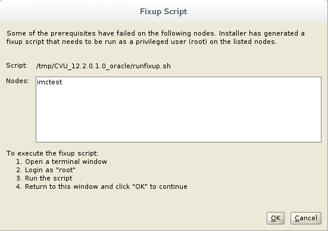Viewport: 328px width, 231px height.
Task: Click the "fixup script that needs to be run" line
Action: pyautogui.click(x=142, y=42)
